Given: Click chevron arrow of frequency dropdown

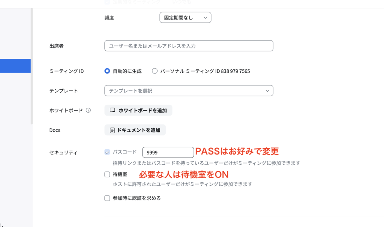Looking at the screenshot, I should (x=205, y=18).
